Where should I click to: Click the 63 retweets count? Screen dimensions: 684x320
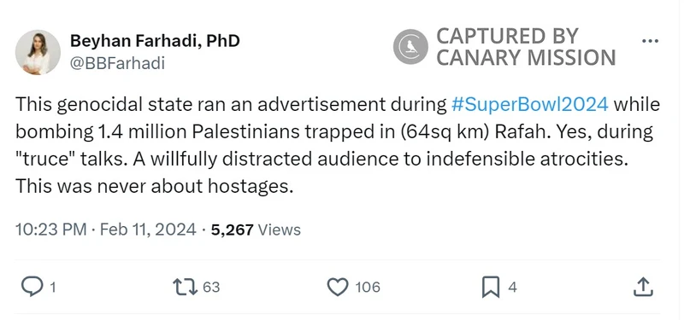pos(211,288)
